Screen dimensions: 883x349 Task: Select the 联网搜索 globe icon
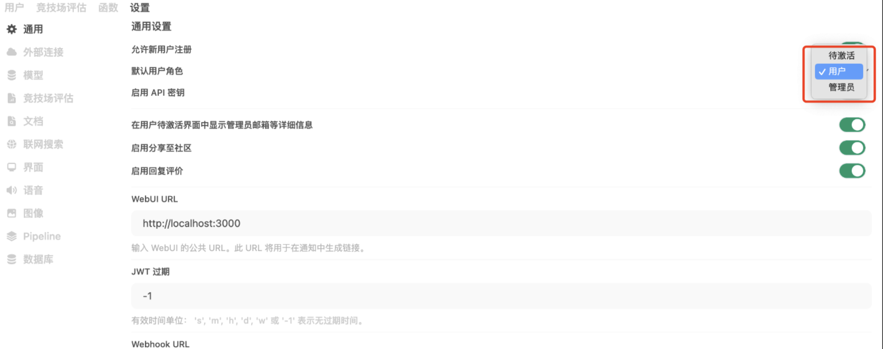[x=12, y=144]
